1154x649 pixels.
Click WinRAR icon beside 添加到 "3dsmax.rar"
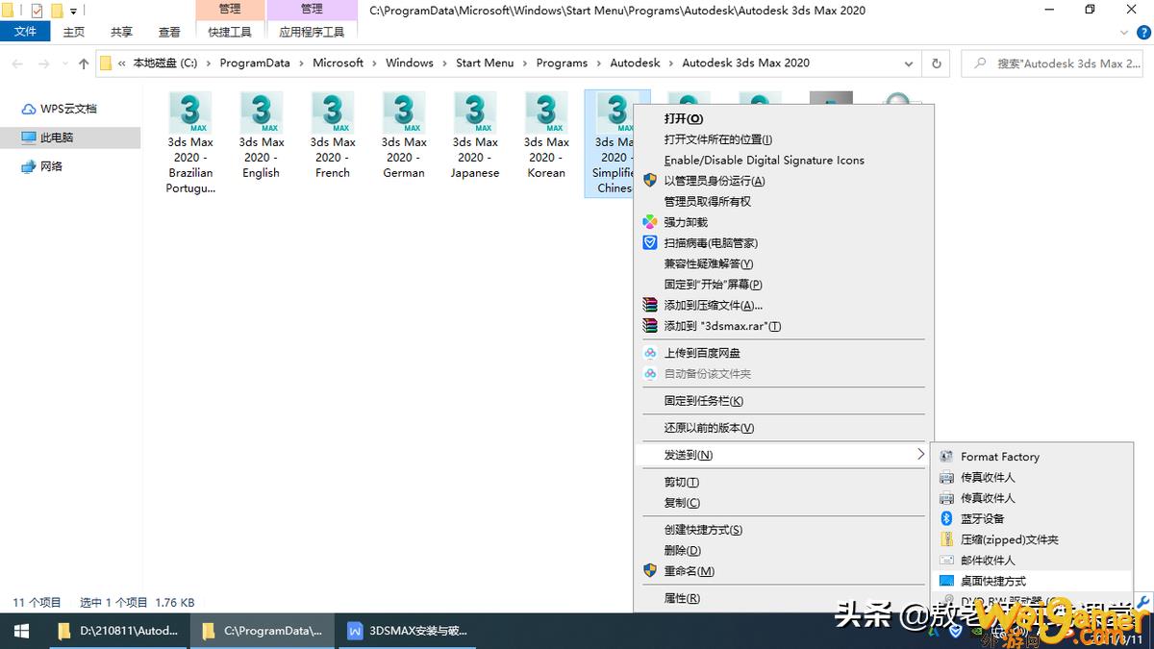pyautogui.click(x=650, y=326)
